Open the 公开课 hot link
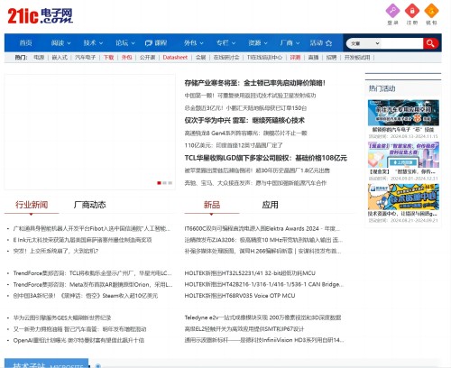 pyautogui.click(x=147, y=57)
